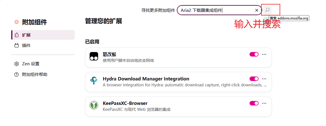The image size is (326, 126).
Task: Disable the KeePassXC-Browser toggle
Action: (254, 103)
